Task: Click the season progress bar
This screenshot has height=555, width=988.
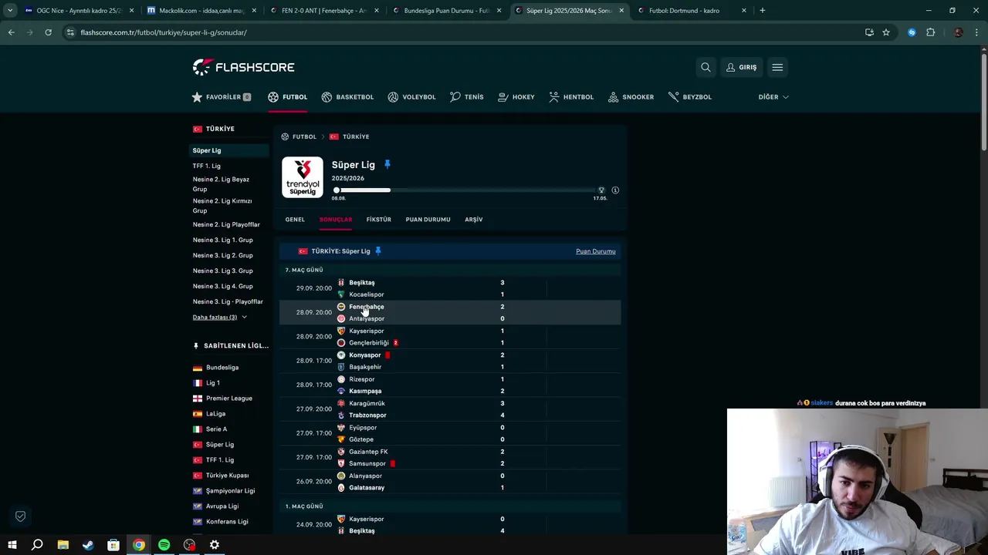Action: pyautogui.click(x=468, y=190)
